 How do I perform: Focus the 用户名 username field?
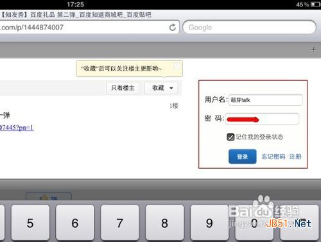click(266, 100)
